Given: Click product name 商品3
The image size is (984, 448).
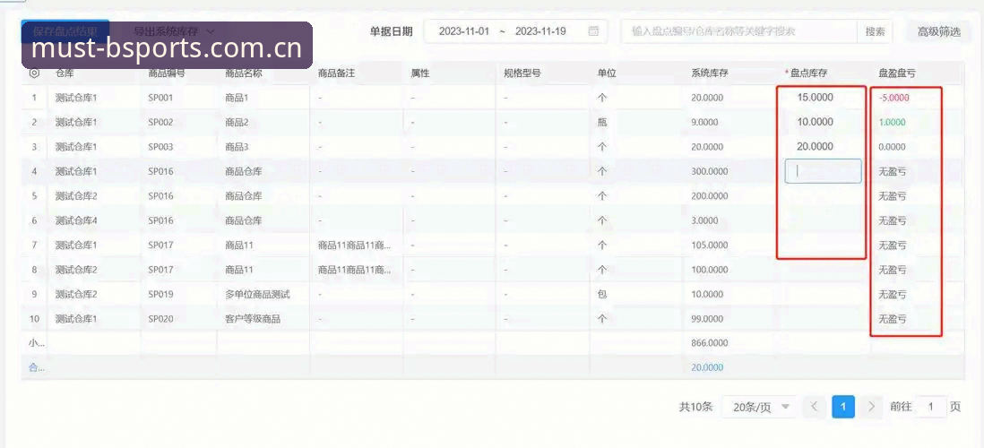Looking at the screenshot, I should pos(237,147).
